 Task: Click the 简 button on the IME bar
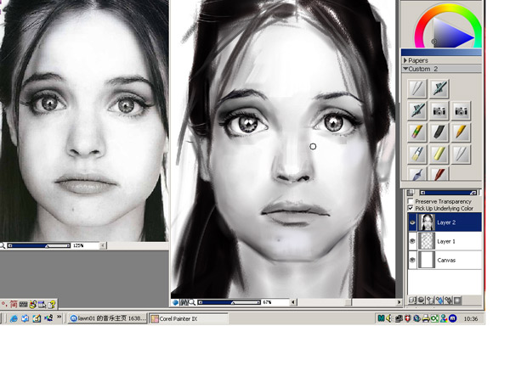[x=14, y=304]
